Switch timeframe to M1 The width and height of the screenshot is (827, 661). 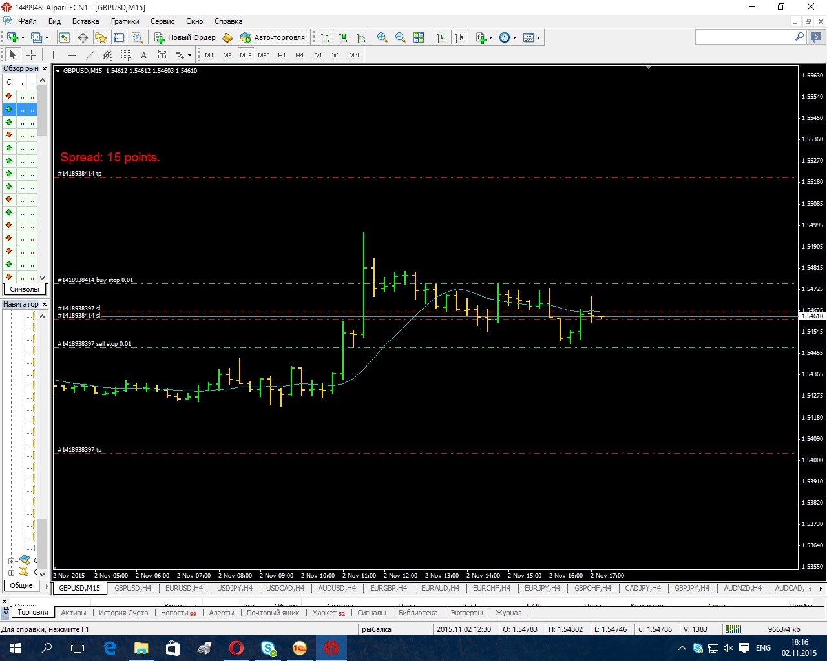pyautogui.click(x=209, y=55)
